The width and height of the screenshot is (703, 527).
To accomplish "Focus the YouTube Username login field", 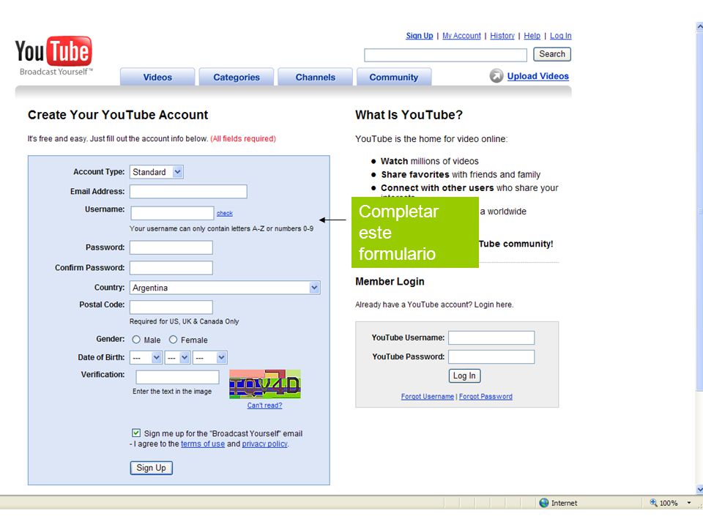I will pos(491,337).
